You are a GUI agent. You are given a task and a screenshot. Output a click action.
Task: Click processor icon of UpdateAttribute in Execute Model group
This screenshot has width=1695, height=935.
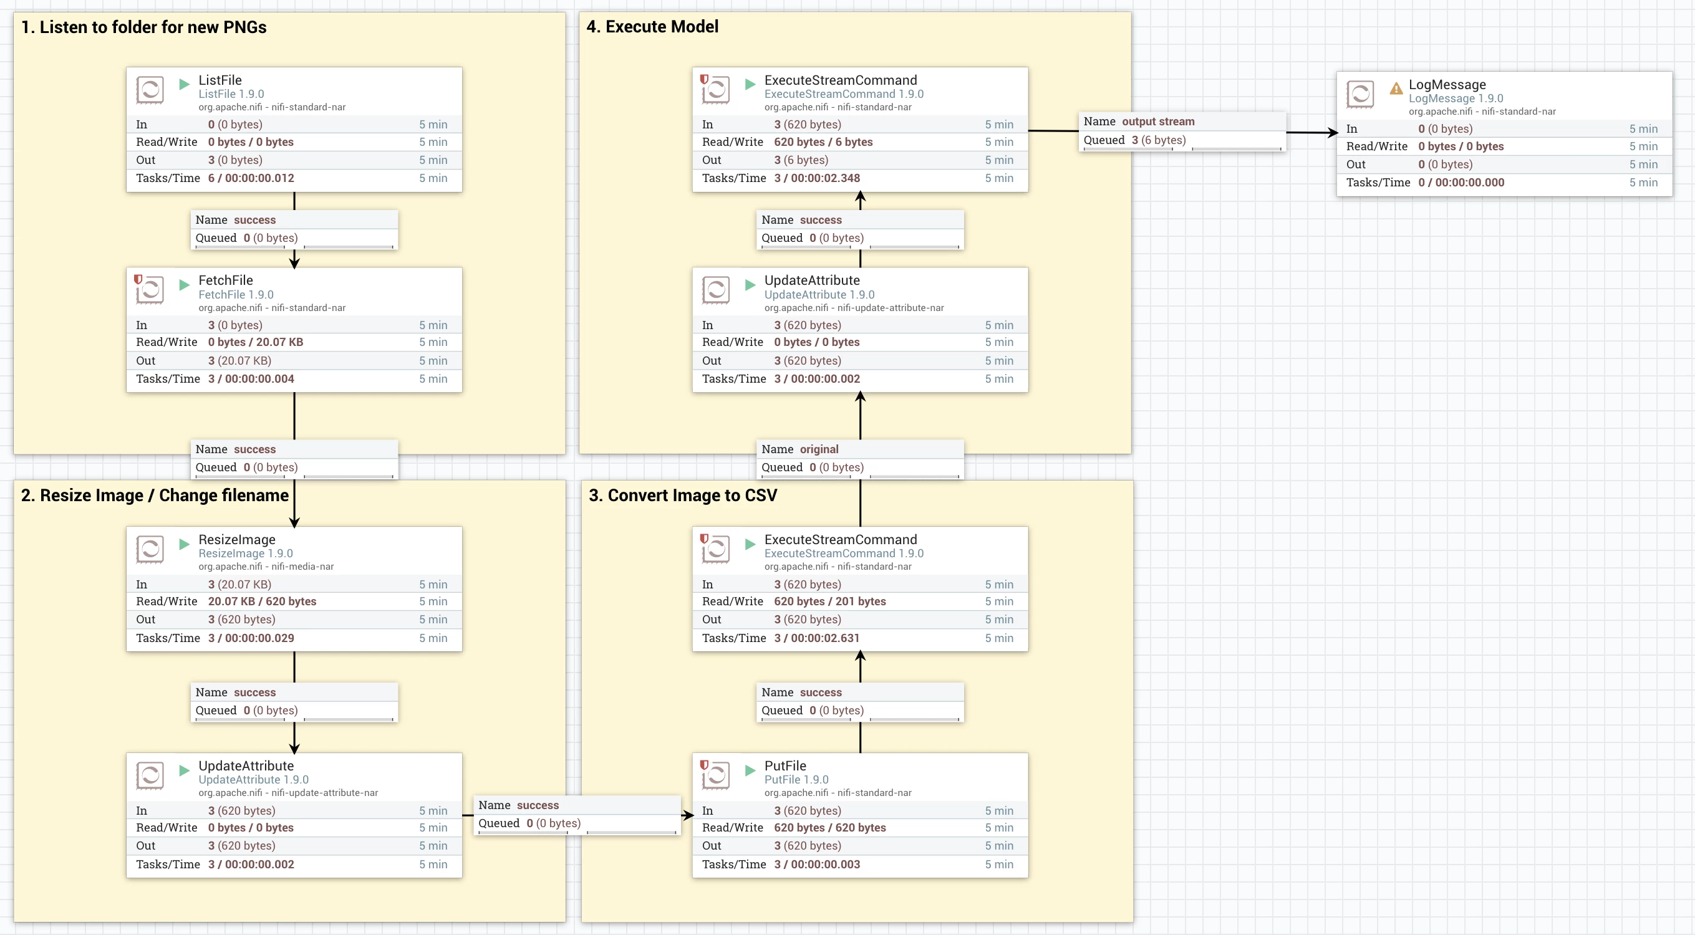[x=715, y=290]
